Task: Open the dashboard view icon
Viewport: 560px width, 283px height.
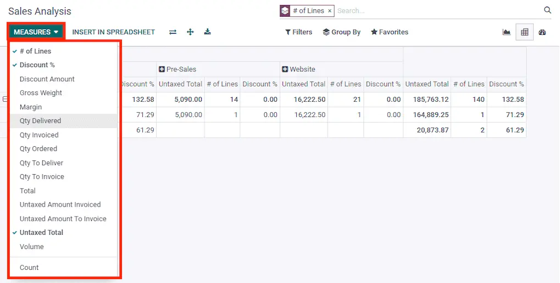Action: click(x=542, y=32)
